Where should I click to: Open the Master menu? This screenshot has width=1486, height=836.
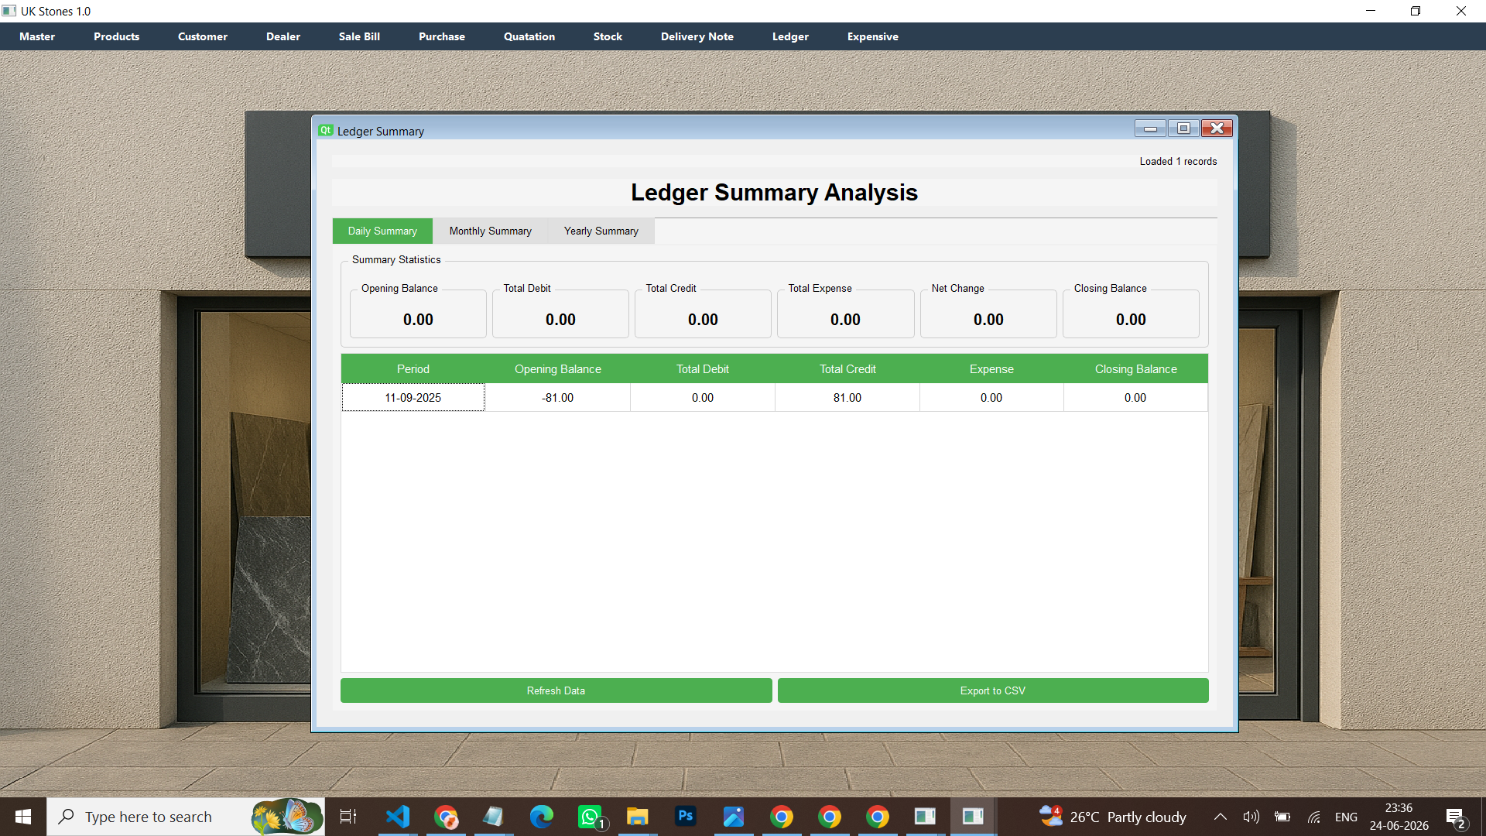(x=37, y=36)
